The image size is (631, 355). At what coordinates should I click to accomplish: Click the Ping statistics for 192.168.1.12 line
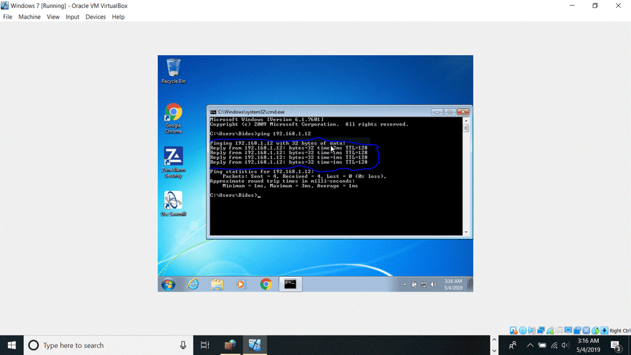261,172
